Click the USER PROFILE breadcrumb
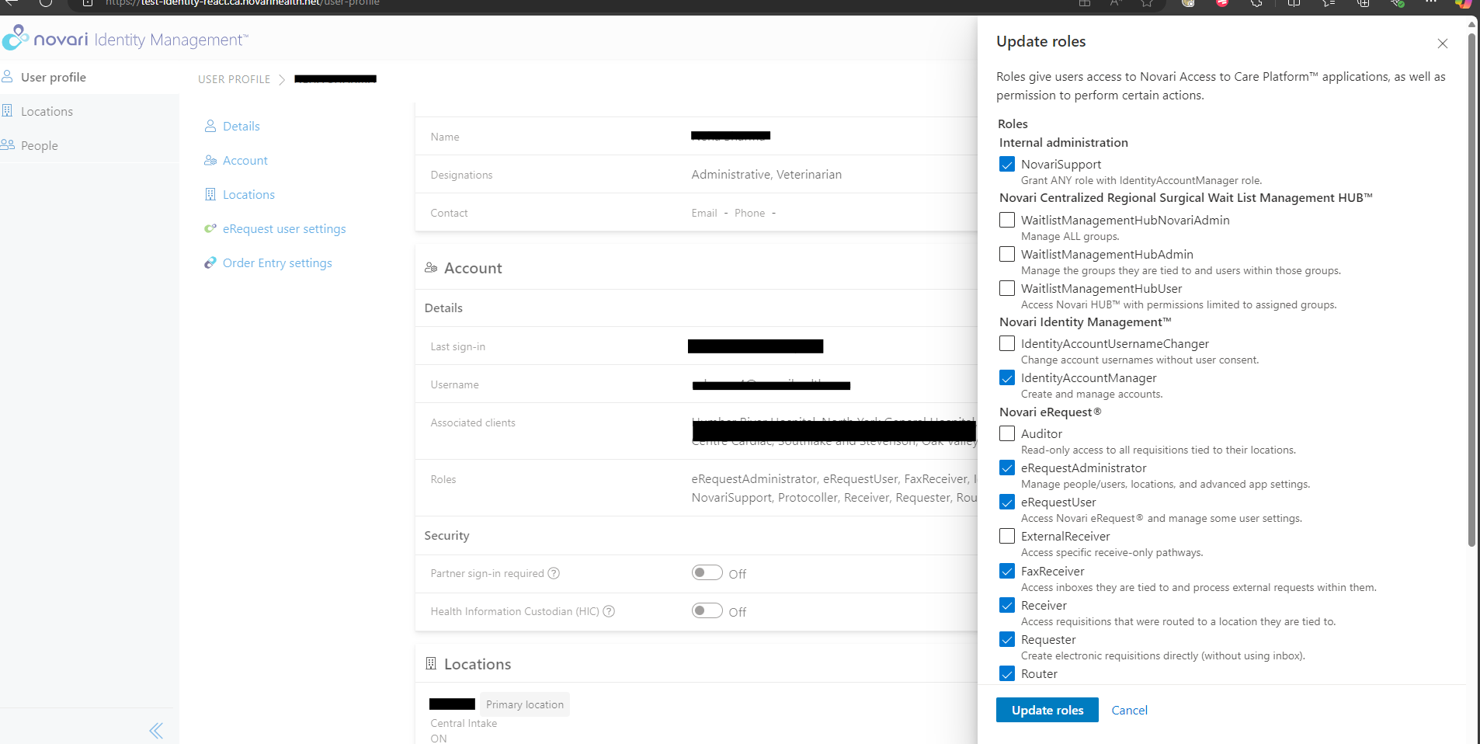This screenshot has width=1480, height=744. click(235, 79)
